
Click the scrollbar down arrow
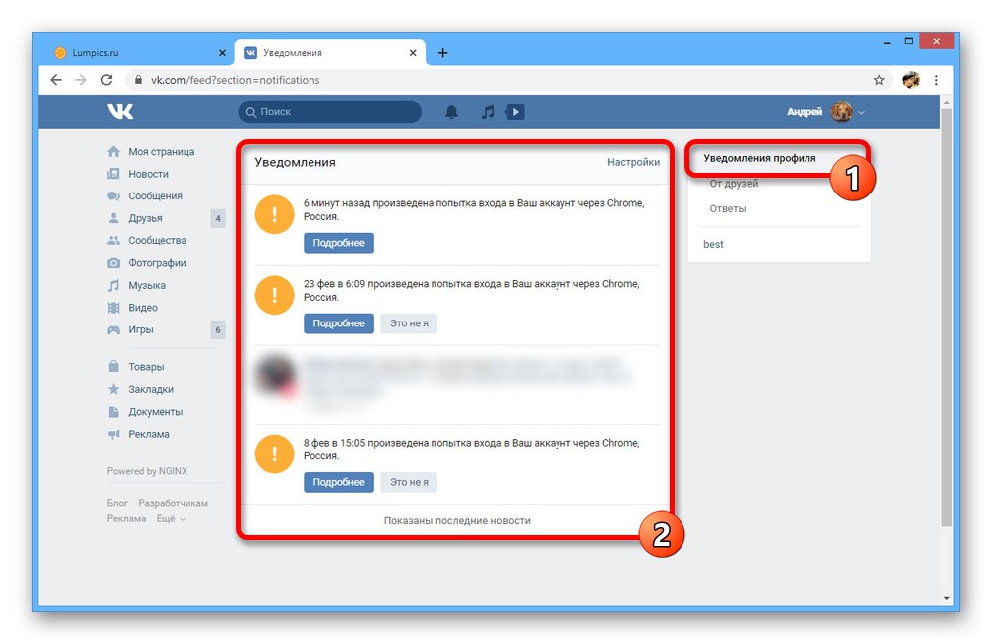(x=946, y=598)
